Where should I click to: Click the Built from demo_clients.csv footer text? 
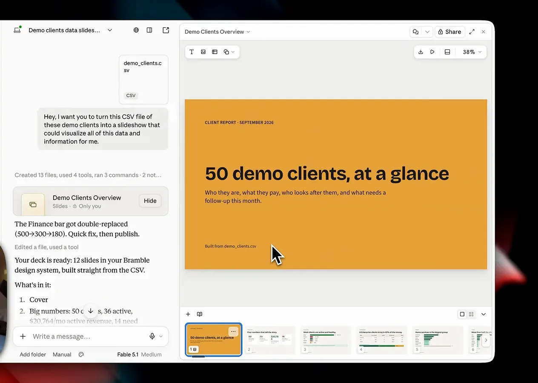pyautogui.click(x=231, y=246)
